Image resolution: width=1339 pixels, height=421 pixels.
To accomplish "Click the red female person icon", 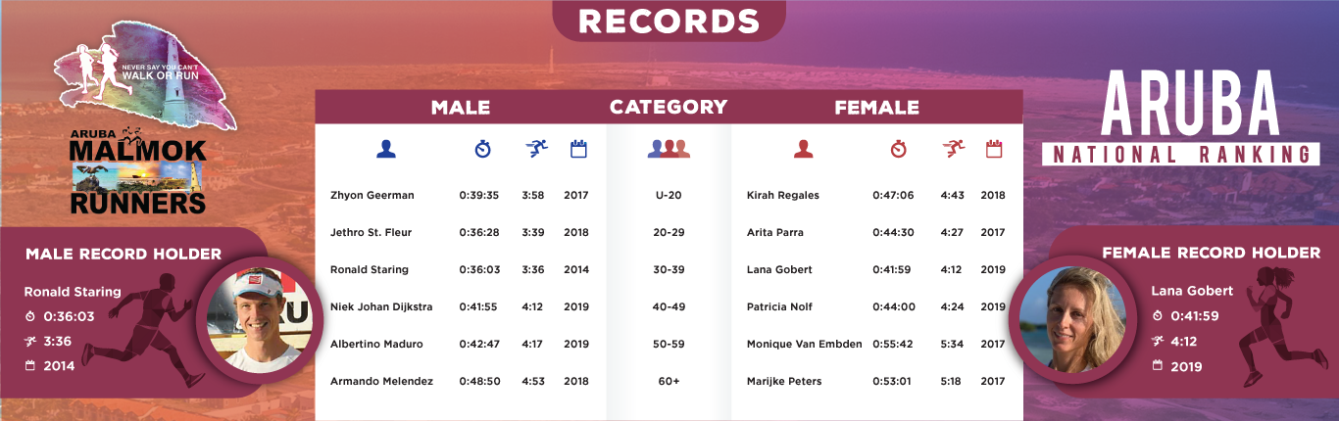I will tap(804, 149).
